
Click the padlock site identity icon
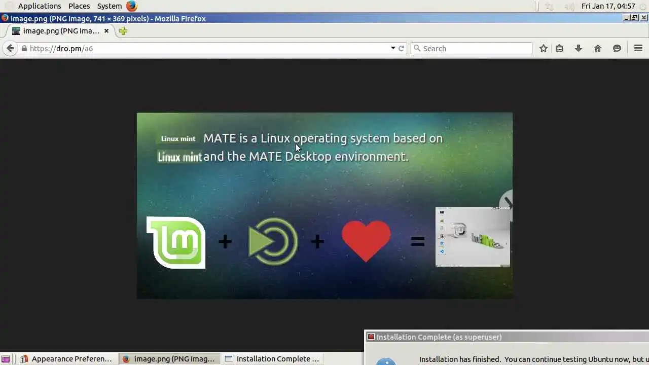24,48
